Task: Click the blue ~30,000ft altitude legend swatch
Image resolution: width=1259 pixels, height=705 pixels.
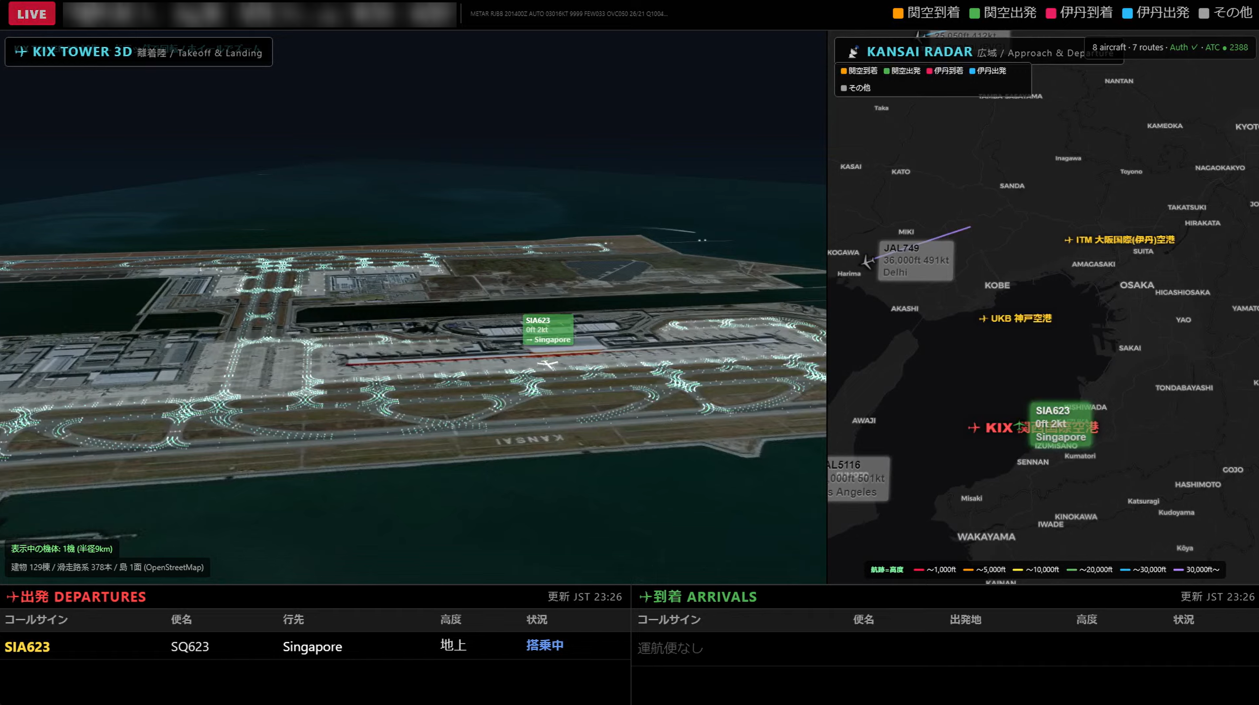Action: (1125, 570)
